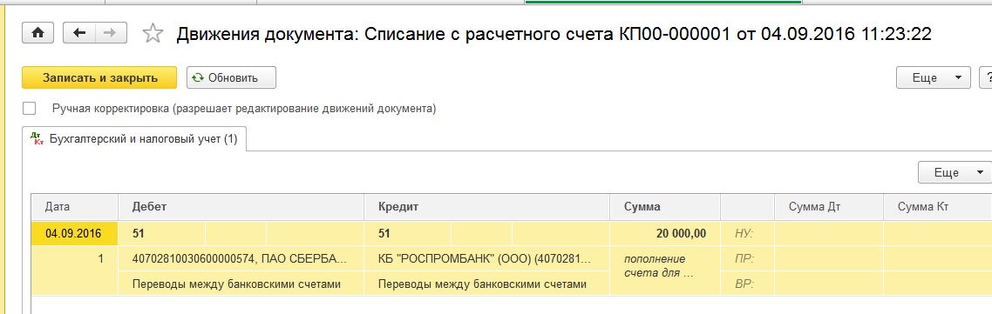Click the Обновить refresh button
The image size is (992, 314).
tap(231, 77)
